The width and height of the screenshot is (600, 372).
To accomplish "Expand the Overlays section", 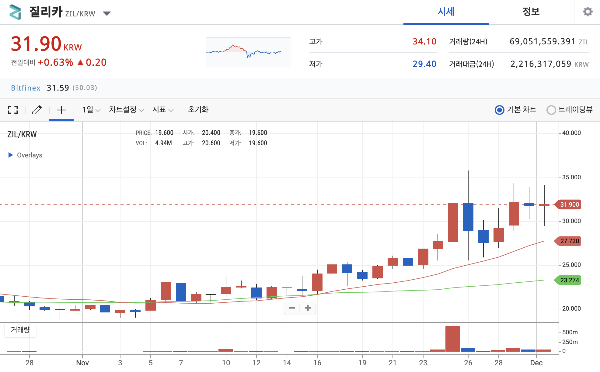I will pyautogui.click(x=25, y=155).
